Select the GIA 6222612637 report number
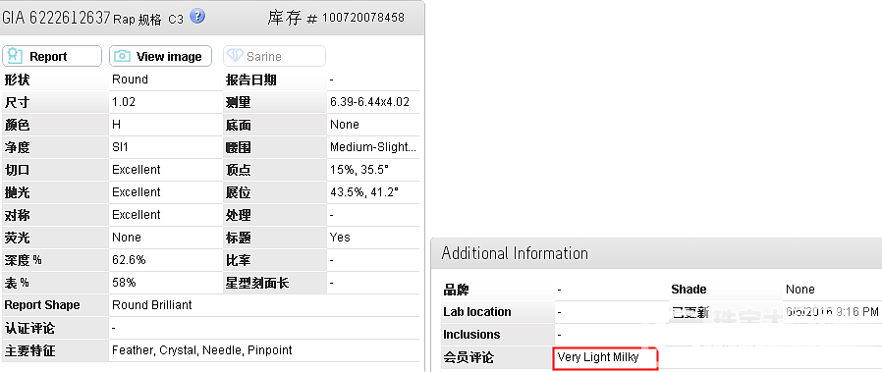Viewport: 882px width, 372px height. pos(56,18)
